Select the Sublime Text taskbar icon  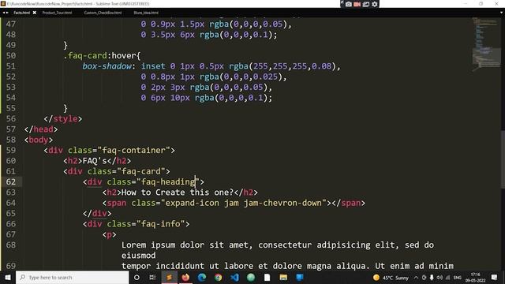tap(169, 277)
